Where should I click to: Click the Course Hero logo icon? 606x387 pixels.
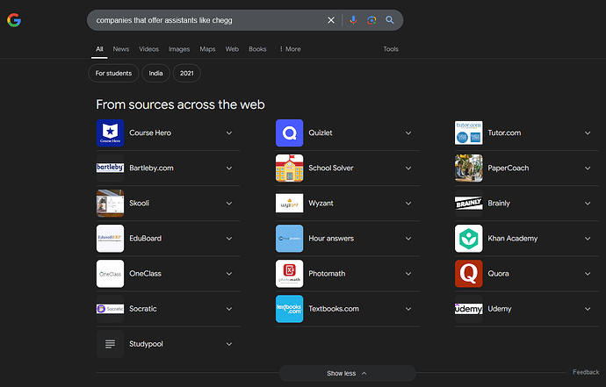point(110,133)
